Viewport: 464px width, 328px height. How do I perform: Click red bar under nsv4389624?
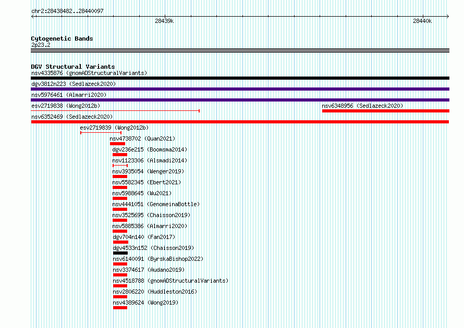[x=120, y=308]
